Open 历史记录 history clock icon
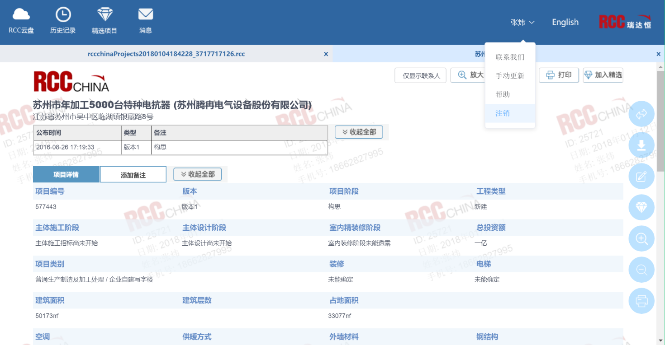Viewport: 665px width, 345px height. (x=63, y=15)
